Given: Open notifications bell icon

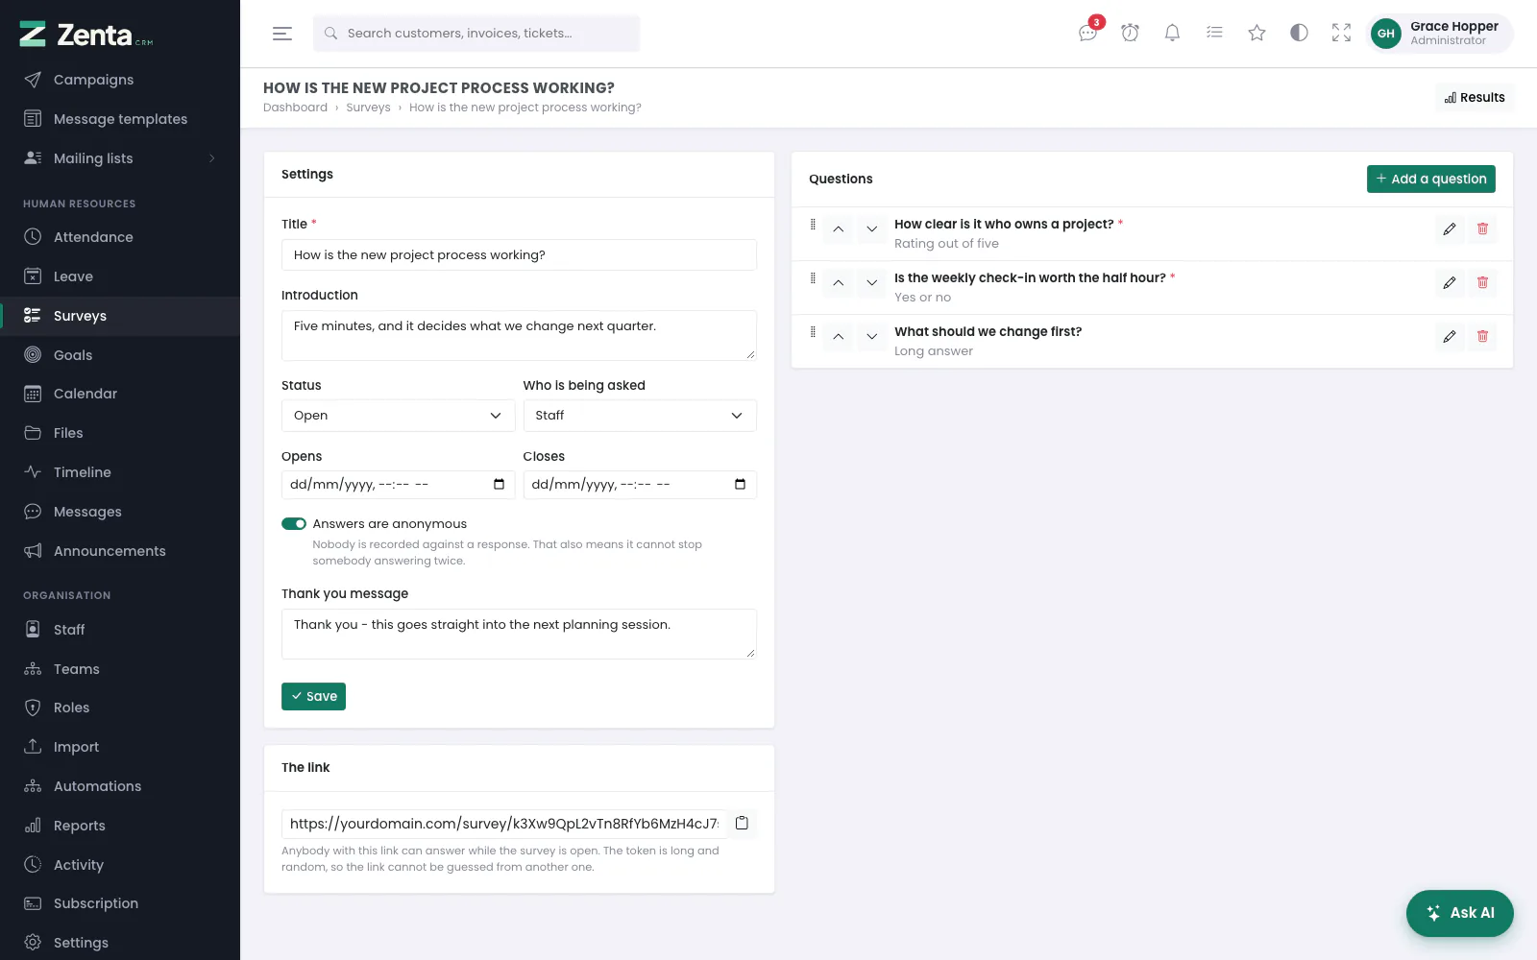Looking at the screenshot, I should point(1172,33).
